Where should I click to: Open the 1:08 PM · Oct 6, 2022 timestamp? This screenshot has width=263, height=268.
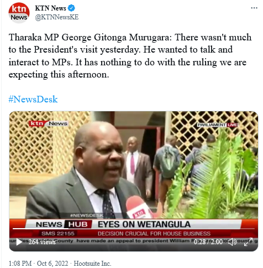pyautogui.click(x=38, y=264)
